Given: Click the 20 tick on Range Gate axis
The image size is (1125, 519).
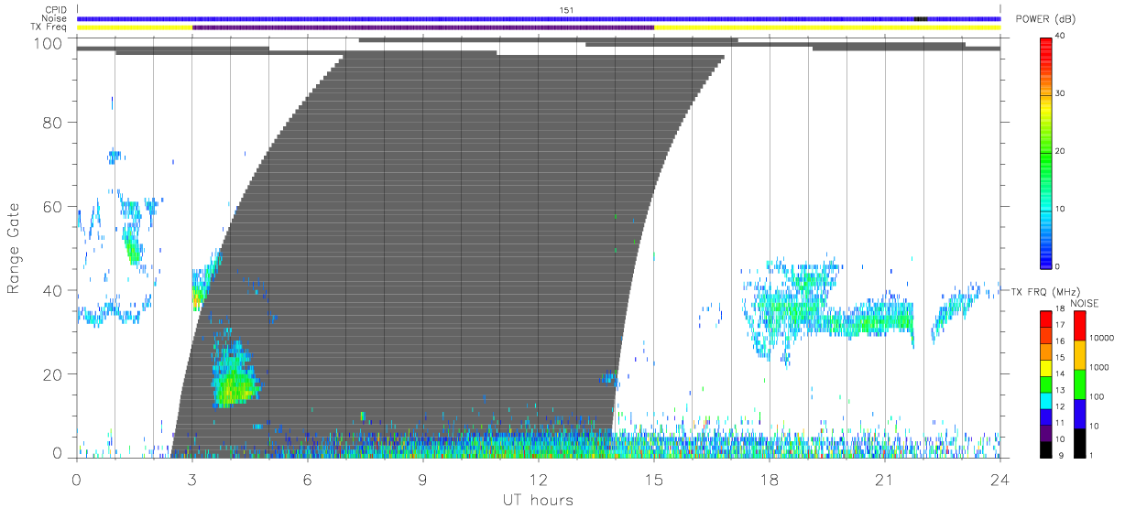Looking at the screenshot, I should point(54,374).
